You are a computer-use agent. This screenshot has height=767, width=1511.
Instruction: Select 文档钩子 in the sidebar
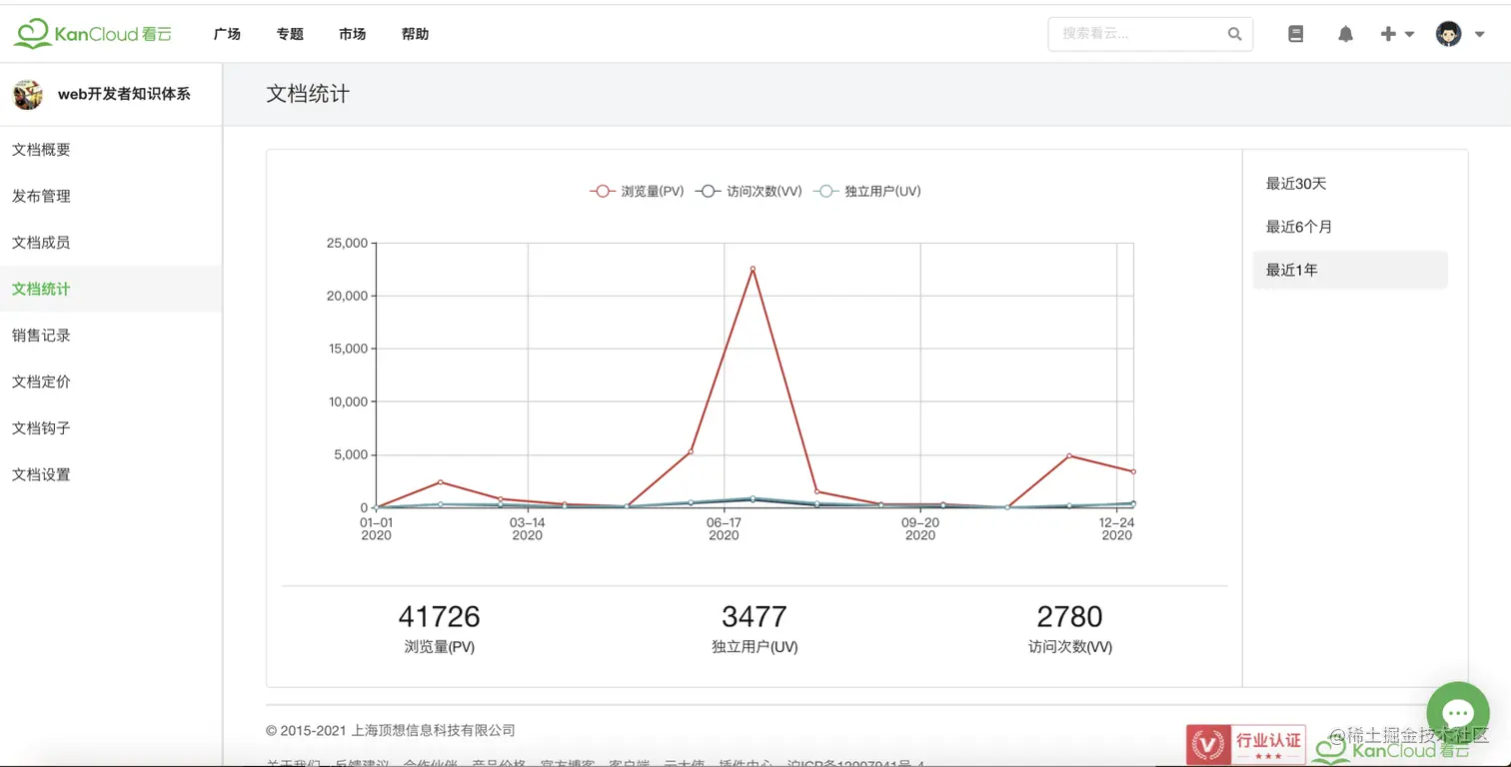111,428
